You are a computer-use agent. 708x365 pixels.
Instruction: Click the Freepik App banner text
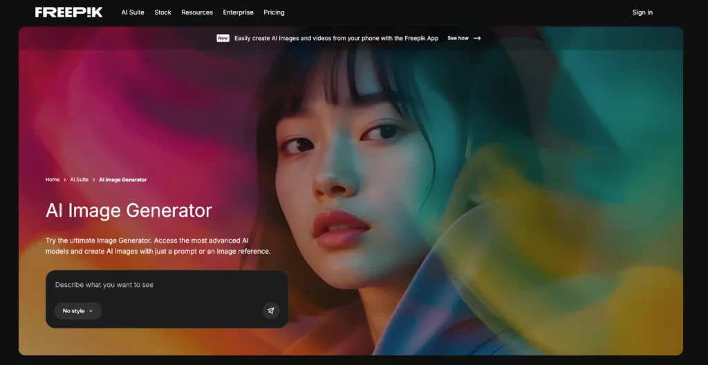pyautogui.click(x=336, y=39)
